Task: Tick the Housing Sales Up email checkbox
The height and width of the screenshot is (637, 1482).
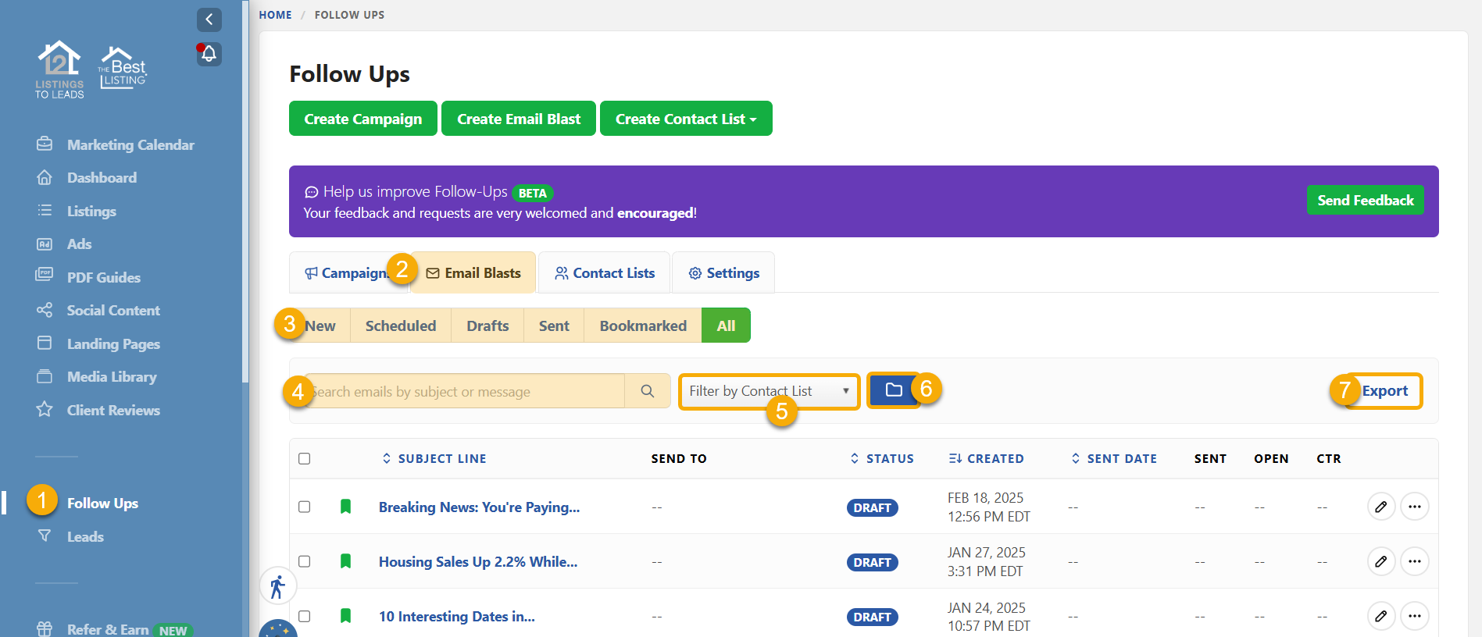Action: (305, 561)
